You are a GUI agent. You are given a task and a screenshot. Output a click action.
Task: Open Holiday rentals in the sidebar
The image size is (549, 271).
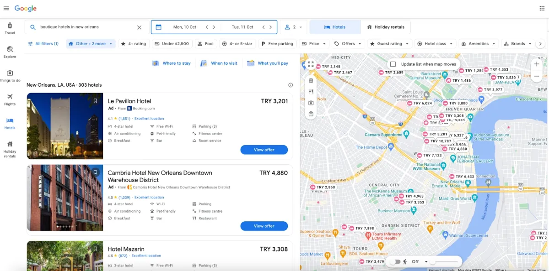[x=10, y=149]
